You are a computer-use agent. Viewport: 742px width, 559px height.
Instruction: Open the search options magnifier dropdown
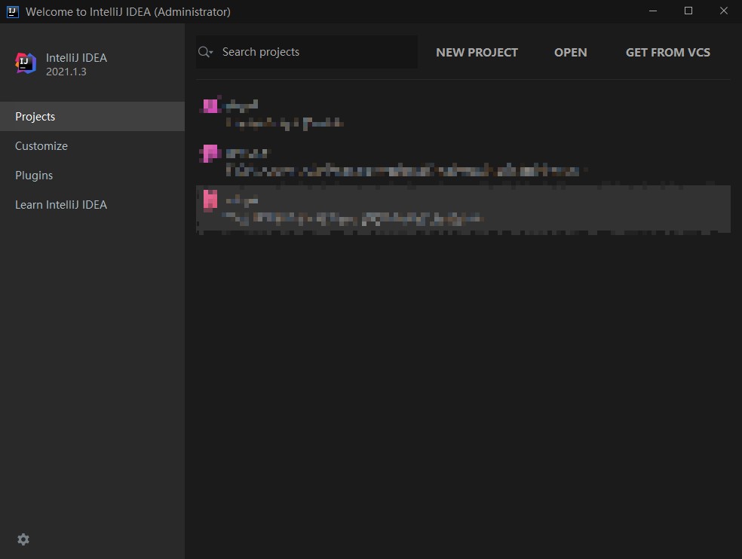coord(205,52)
